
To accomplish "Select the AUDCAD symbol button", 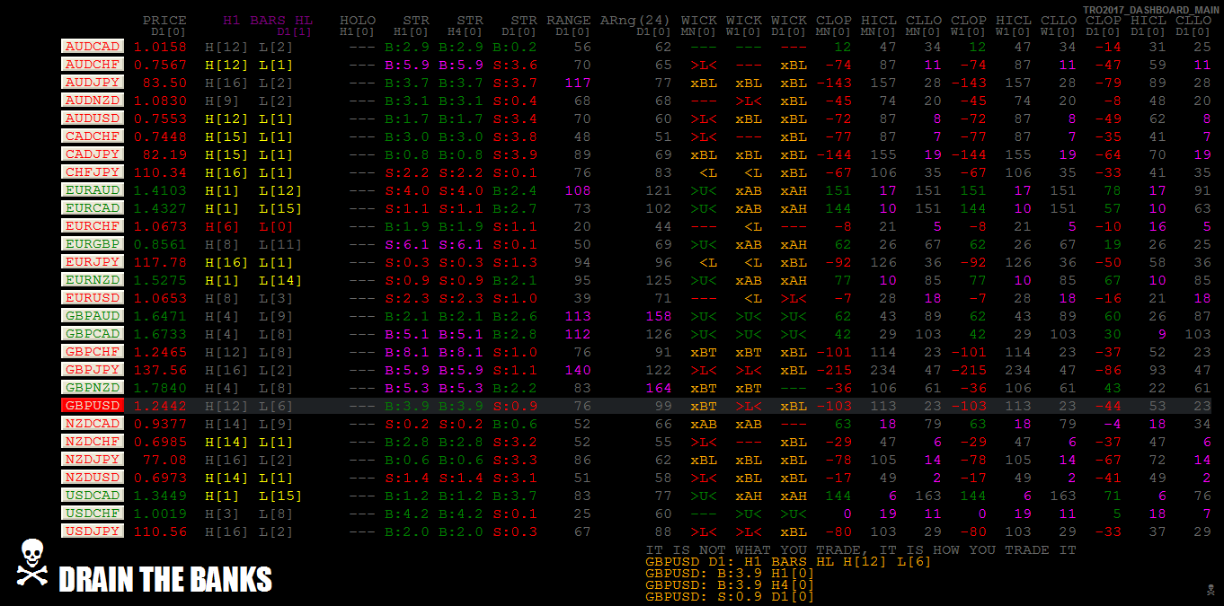I will click(92, 46).
